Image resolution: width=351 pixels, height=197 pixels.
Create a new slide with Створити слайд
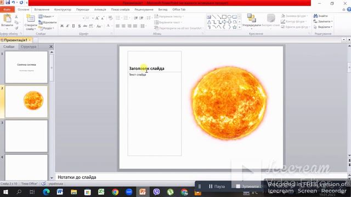[x=31, y=22]
